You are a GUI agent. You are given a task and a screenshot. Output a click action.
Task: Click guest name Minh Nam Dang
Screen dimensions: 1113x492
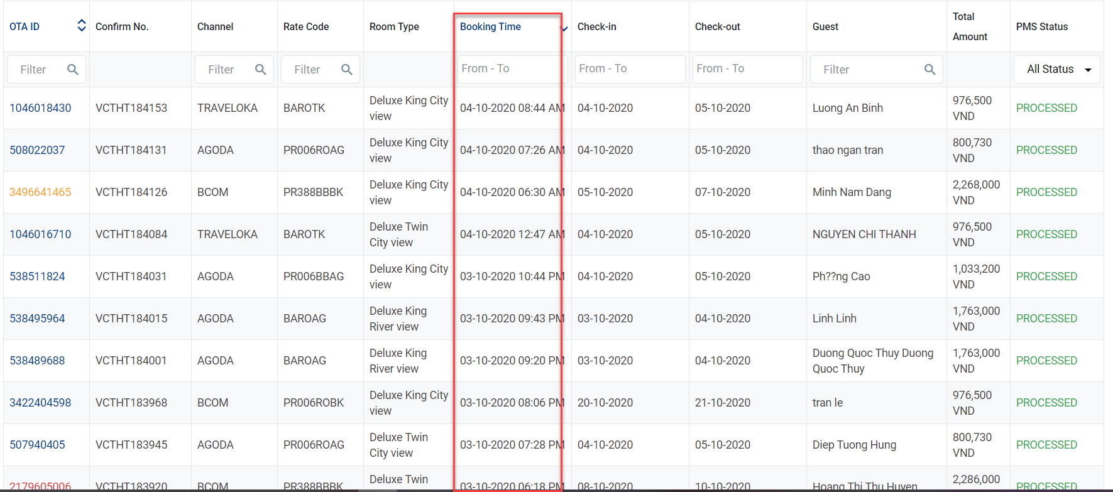pyautogui.click(x=852, y=192)
